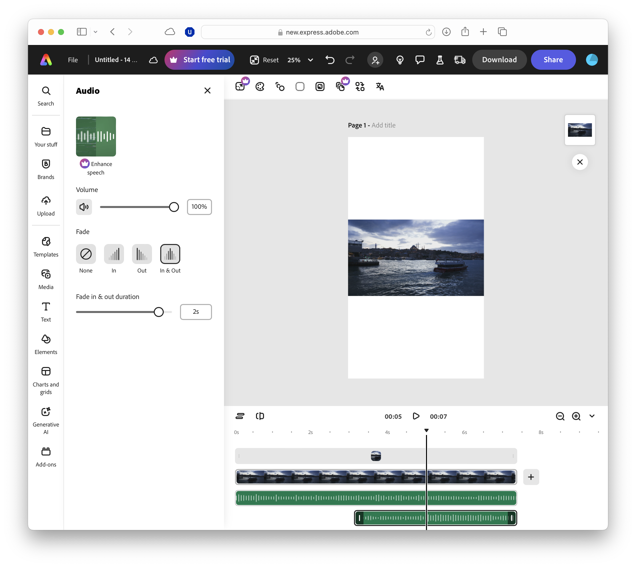This screenshot has height=567, width=636.
Task: Click the premium resize tool icon
Action: 240,86
